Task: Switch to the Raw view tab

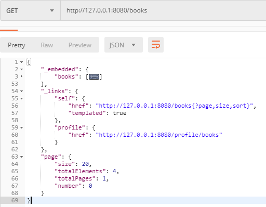Action: pos(47,45)
